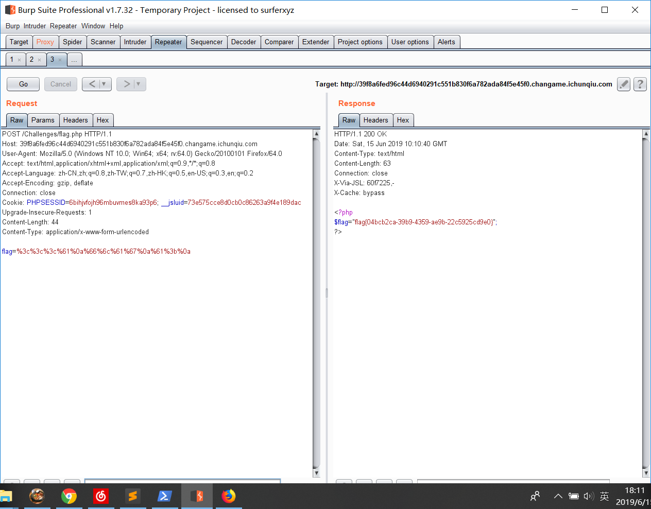The height and width of the screenshot is (509, 651).
Task: Show hidden tray icons chevron
Action: (x=558, y=496)
